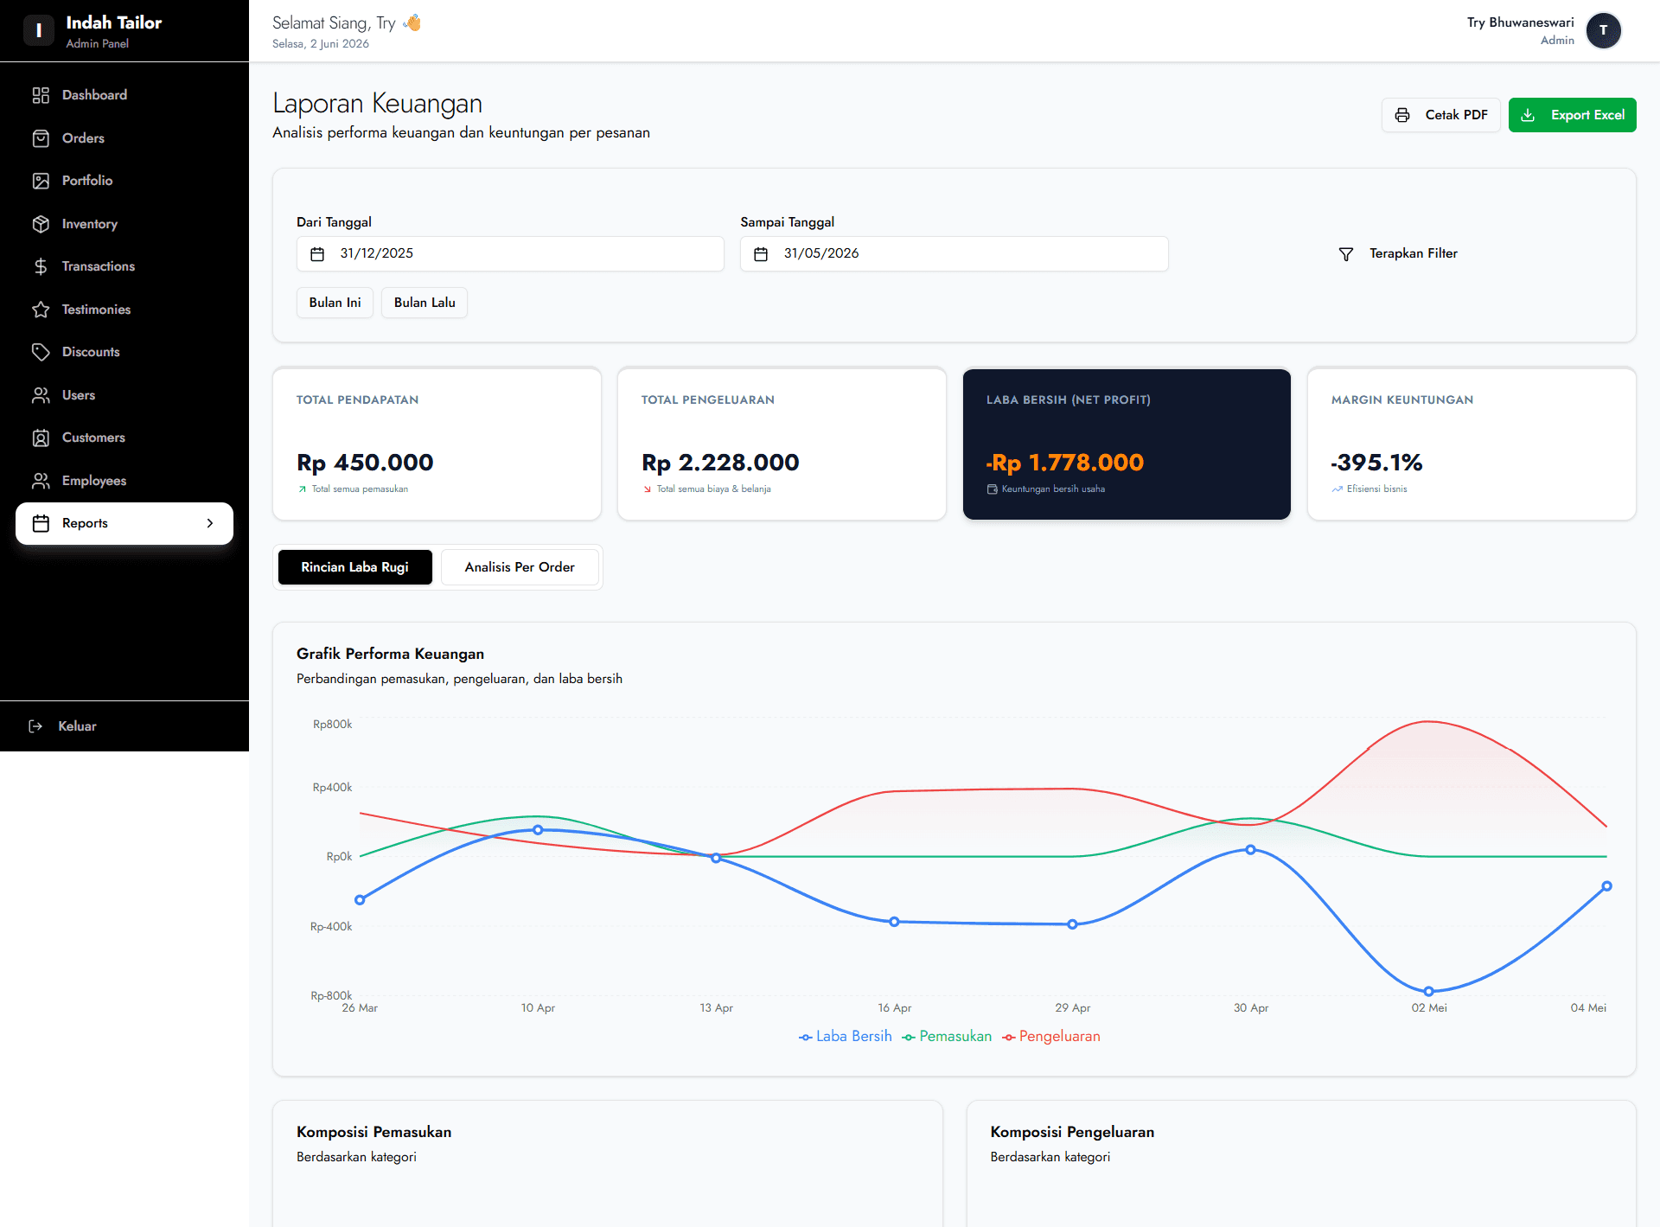Click the Transactions dollar sign icon
The width and height of the screenshot is (1660, 1227).
41,266
